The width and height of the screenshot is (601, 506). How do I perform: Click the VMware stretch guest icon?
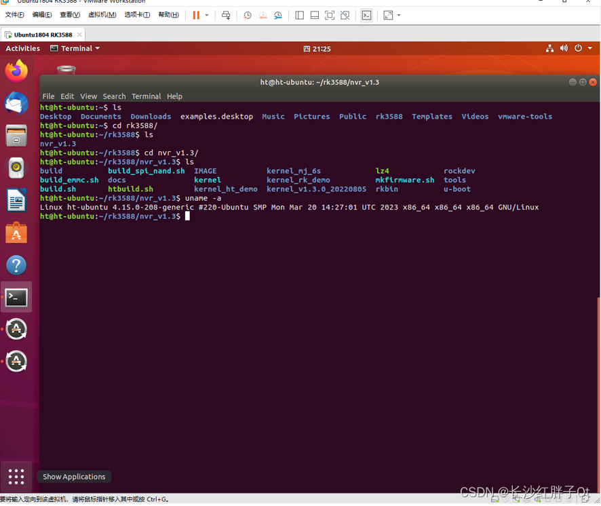[388, 16]
